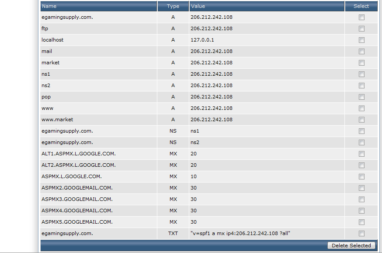Click the ns1 A record name
Viewport: 382px width, 253px height.
[x=46, y=74]
